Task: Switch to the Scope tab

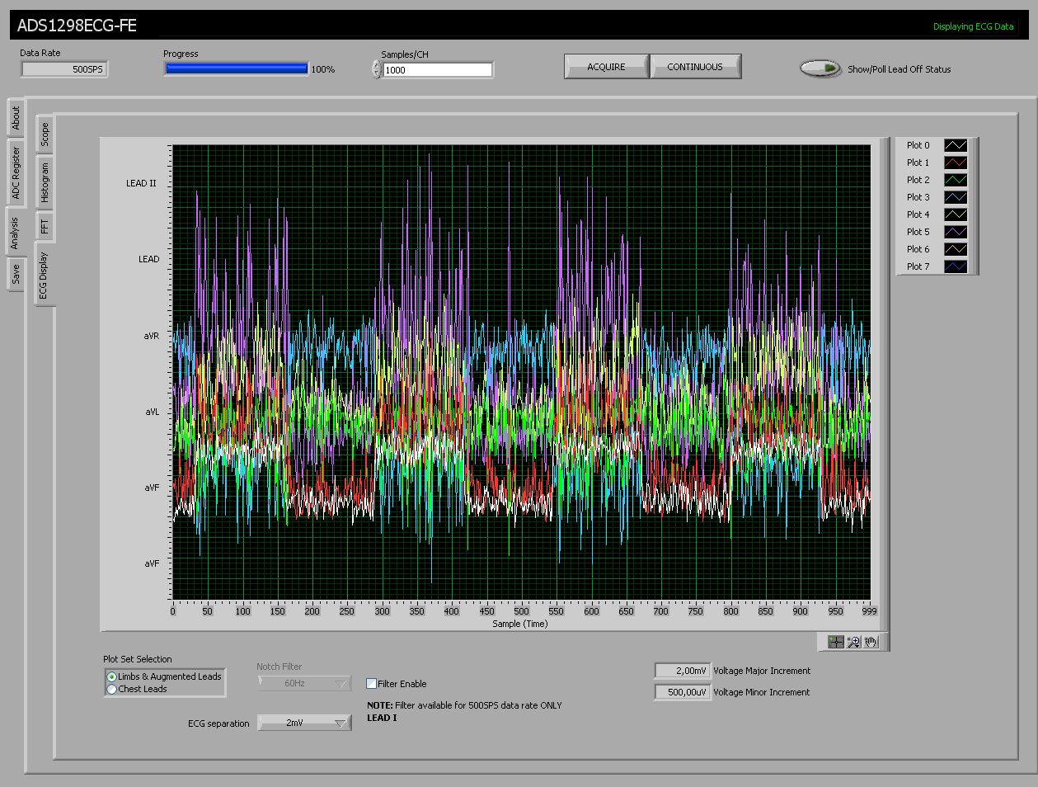Action: point(44,134)
